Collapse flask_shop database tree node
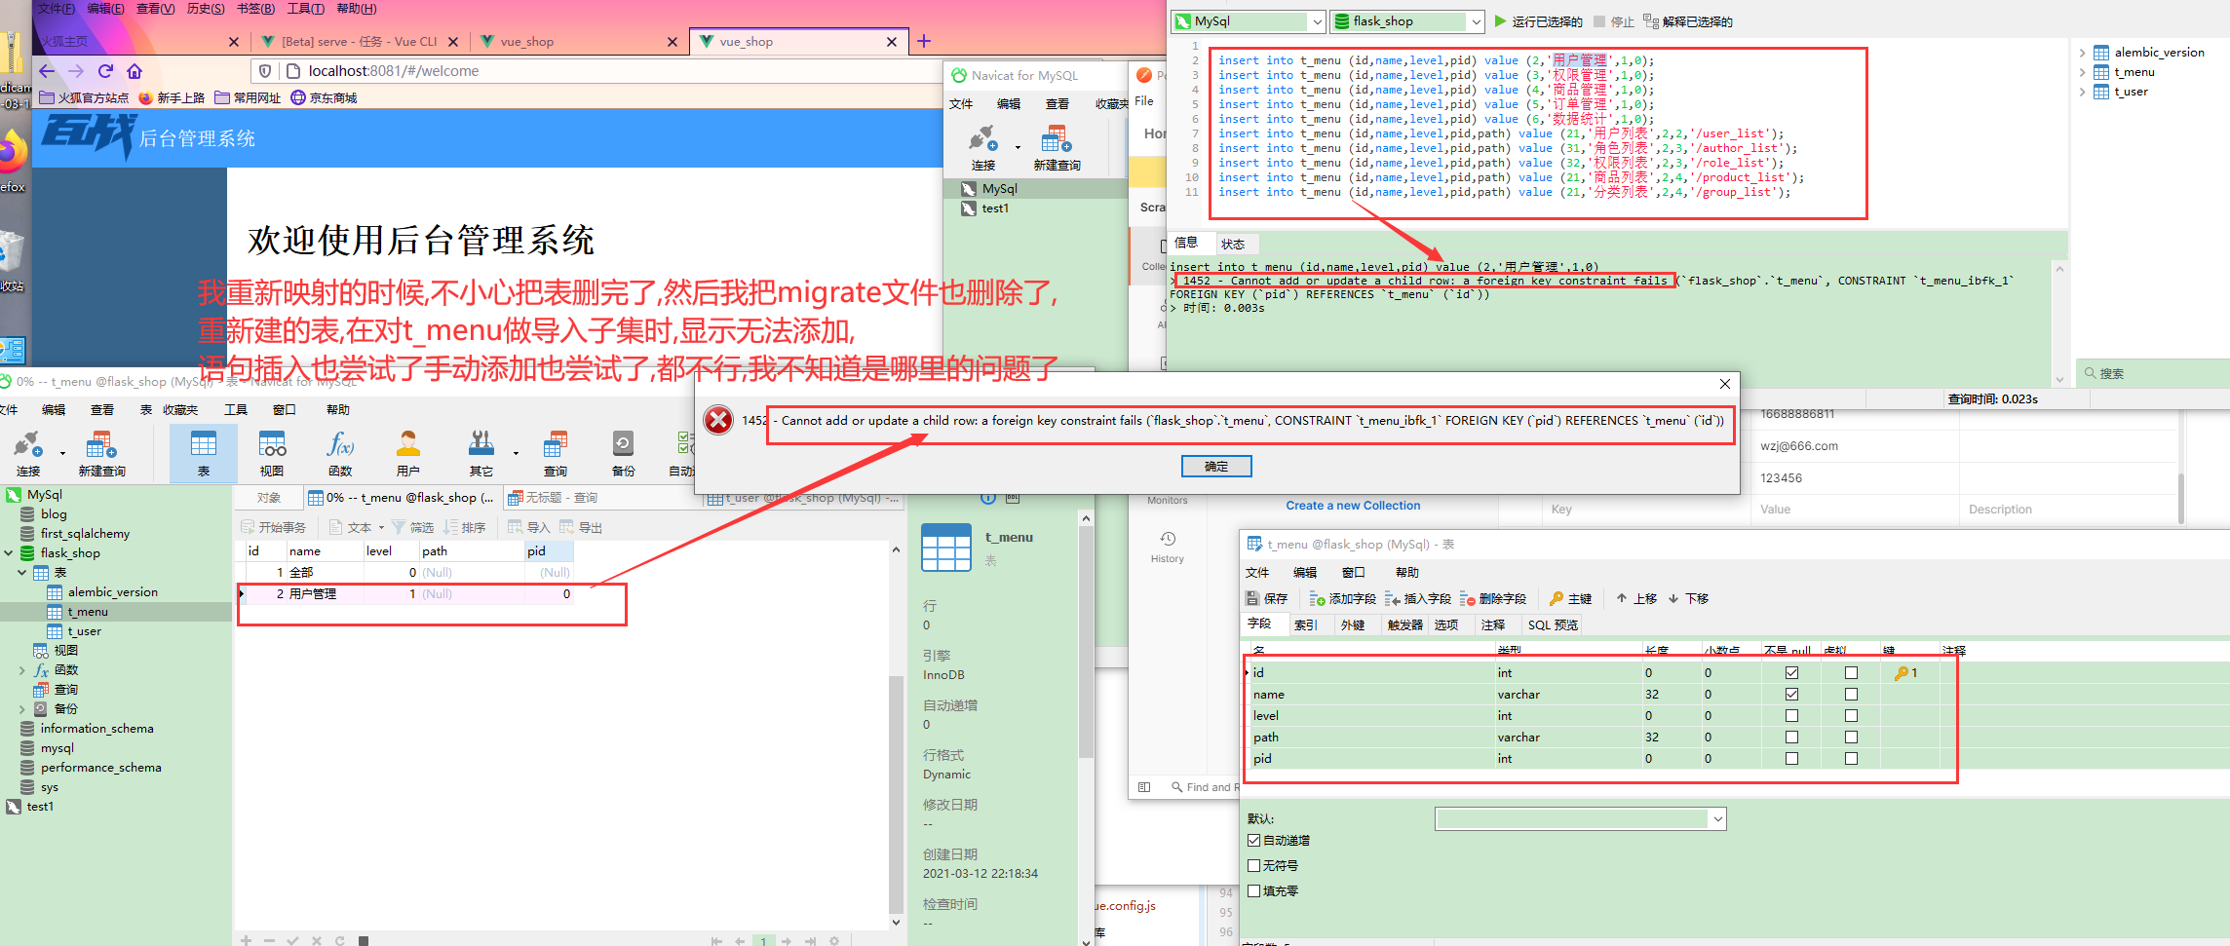Image resolution: width=2230 pixels, height=946 pixels. [9, 552]
